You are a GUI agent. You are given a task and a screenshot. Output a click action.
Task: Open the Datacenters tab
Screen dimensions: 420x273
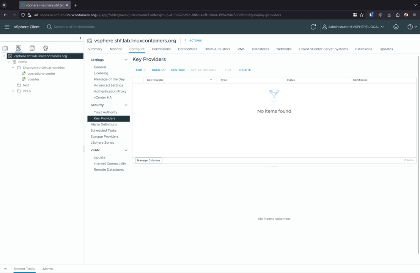187,49
